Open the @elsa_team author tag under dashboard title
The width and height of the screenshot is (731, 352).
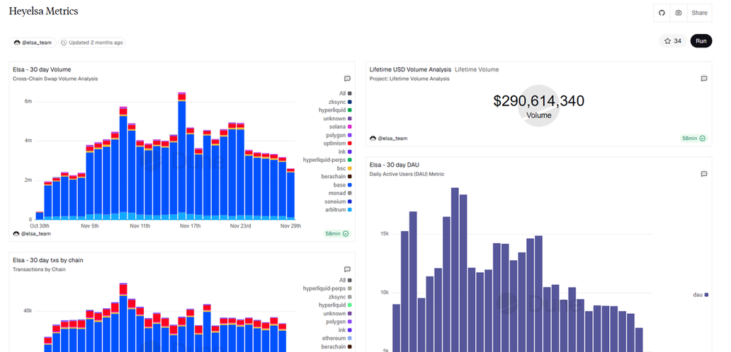pyautogui.click(x=33, y=42)
